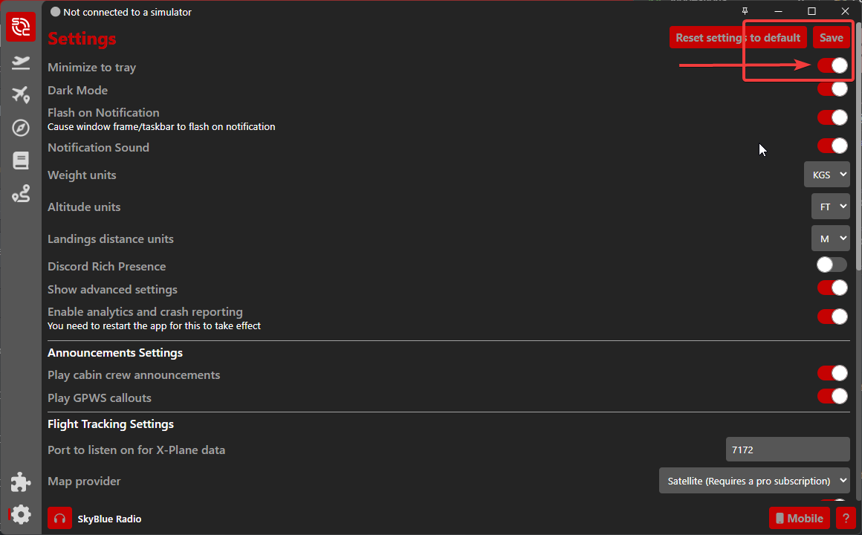The image size is (862, 535).
Task: Expand the Altitude units FT dropdown
Action: coord(830,207)
